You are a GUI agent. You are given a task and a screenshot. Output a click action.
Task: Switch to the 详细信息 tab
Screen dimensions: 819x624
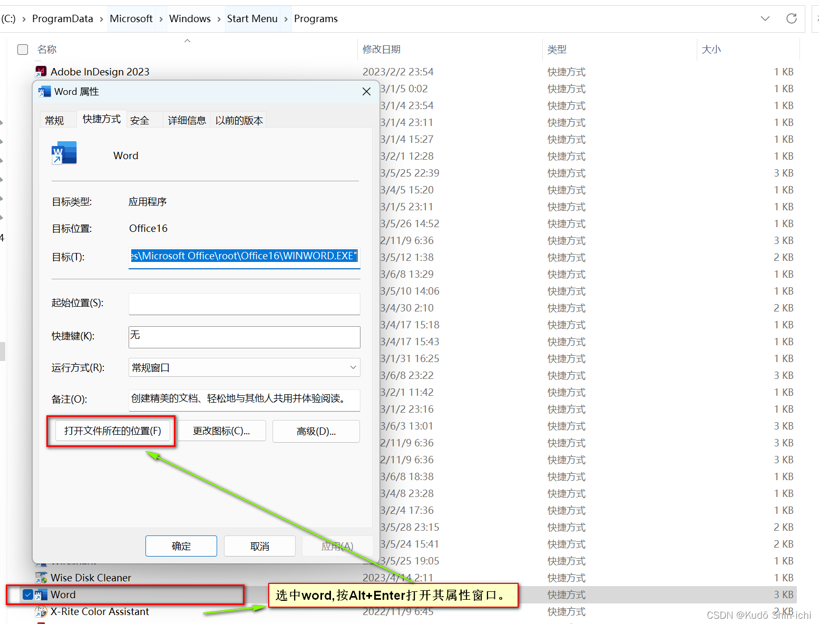coord(187,120)
